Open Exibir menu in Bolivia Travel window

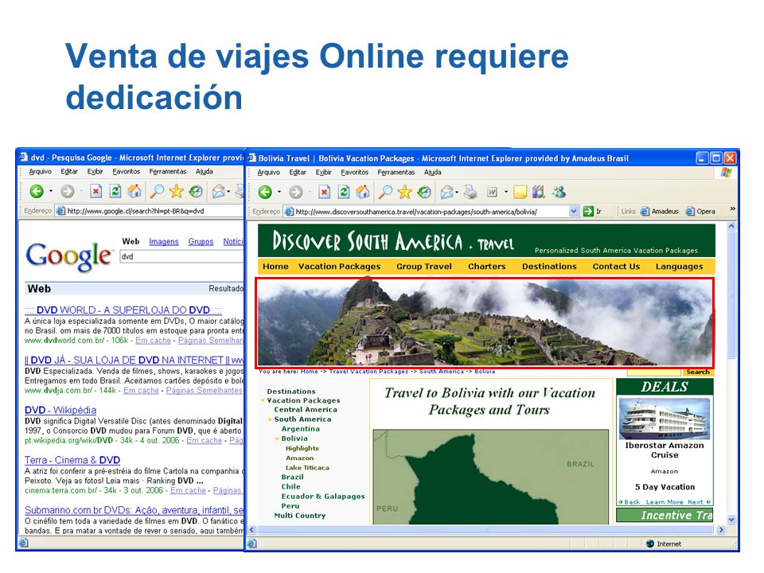coord(324,173)
